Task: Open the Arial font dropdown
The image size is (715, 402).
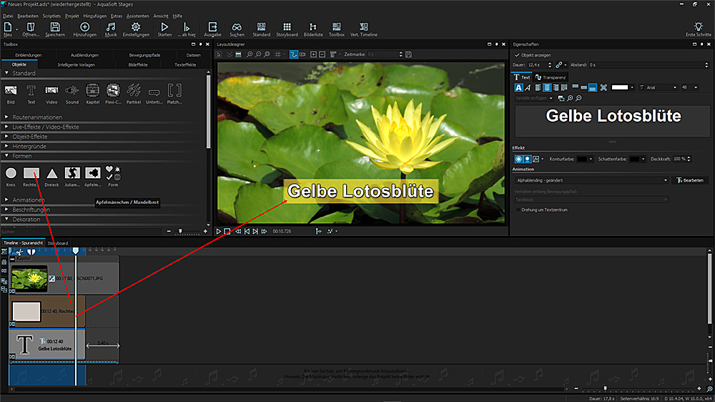Action: pos(659,87)
